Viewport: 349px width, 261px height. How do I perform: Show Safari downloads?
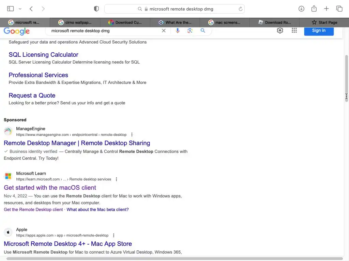click(x=301, y=8)
